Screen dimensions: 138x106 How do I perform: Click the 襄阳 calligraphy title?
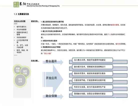23,4
